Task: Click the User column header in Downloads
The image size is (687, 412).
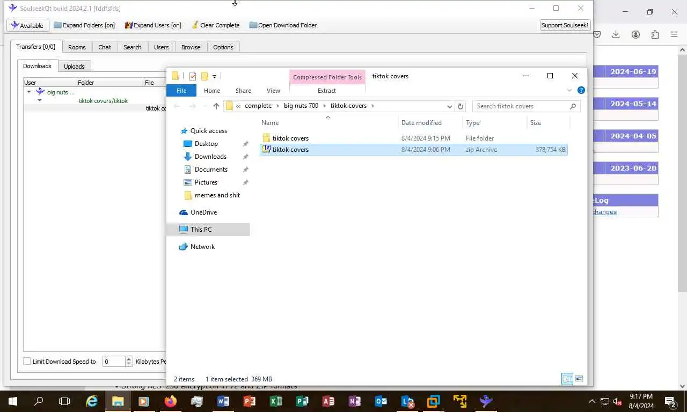Action: tap(50, 83)
